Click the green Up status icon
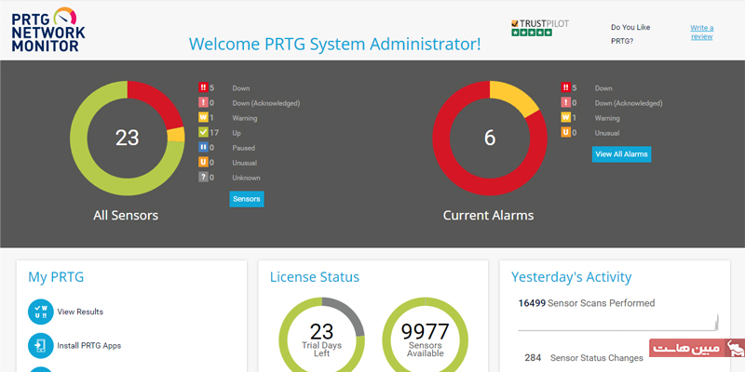Screen dimensions: 745x372 pyautogui.click(x=204, y=133)
